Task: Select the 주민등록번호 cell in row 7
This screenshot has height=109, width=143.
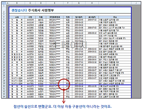Action: tap(55, 25)
